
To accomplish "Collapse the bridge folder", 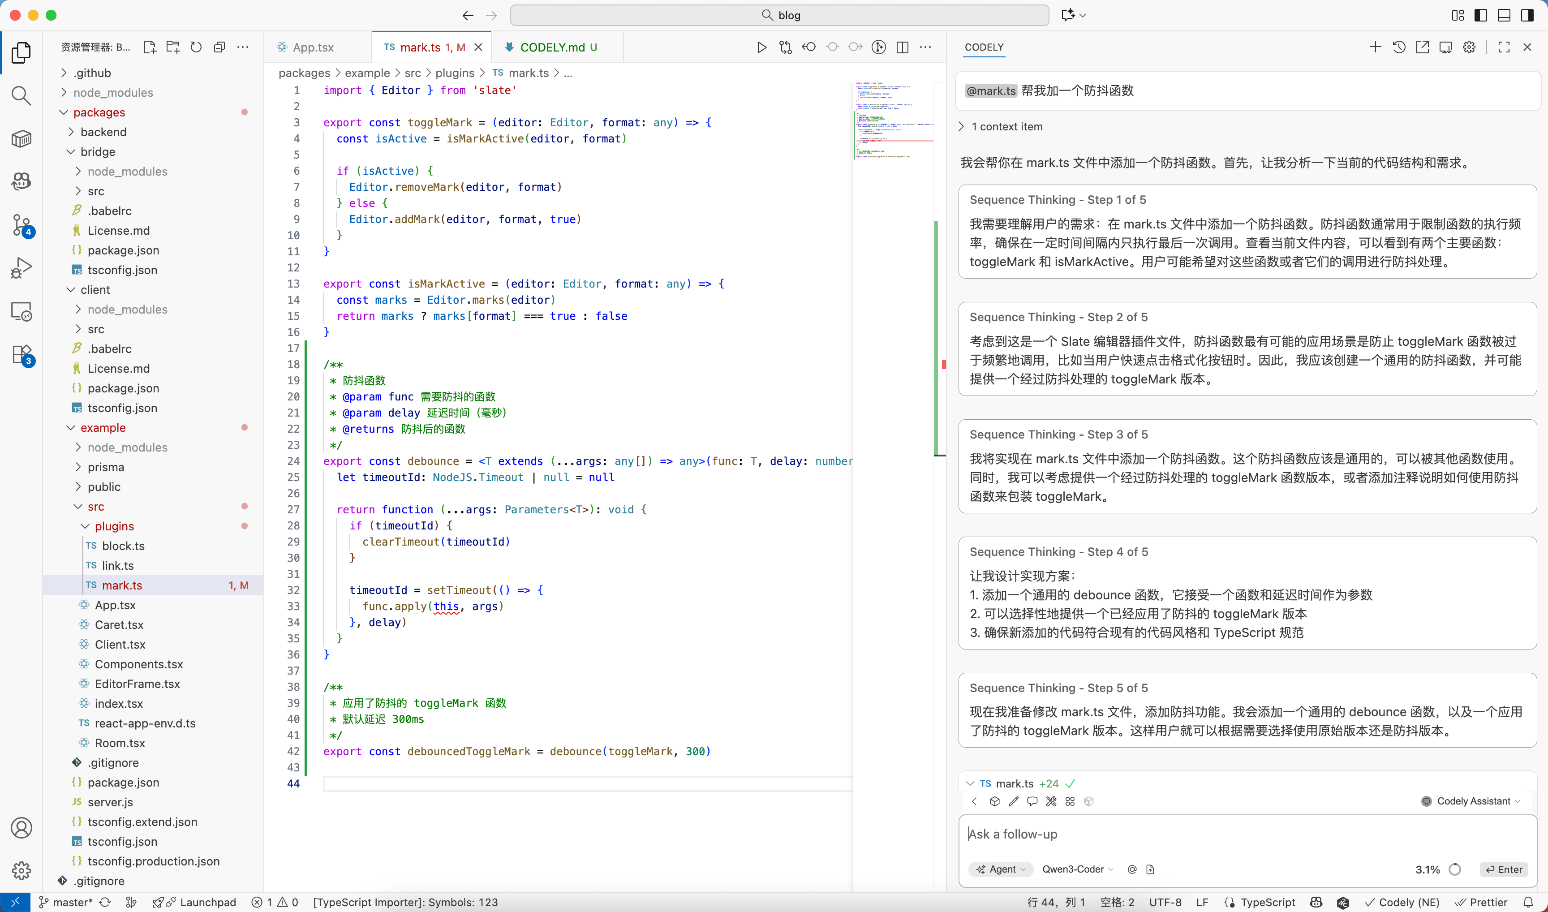I will (97, 152).
